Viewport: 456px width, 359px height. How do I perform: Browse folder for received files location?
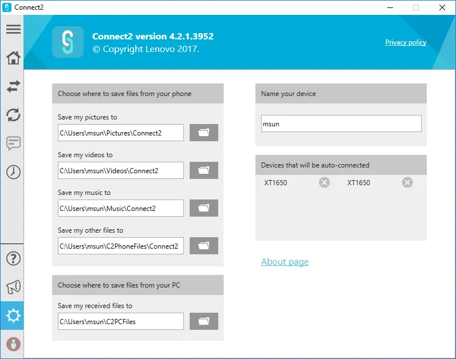(204, 321)
